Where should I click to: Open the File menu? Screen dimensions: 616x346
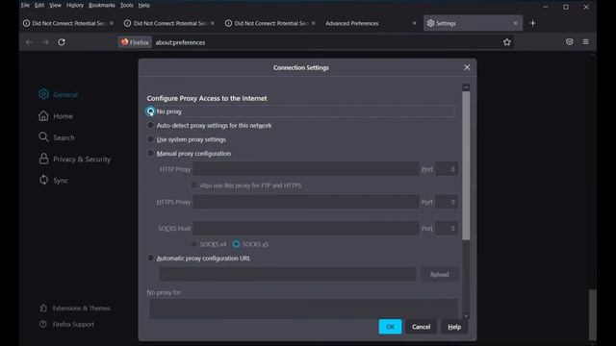point(25,5)
